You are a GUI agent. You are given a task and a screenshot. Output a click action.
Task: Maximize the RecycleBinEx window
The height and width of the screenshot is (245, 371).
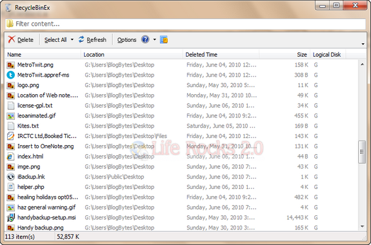(x=336, y=5)
